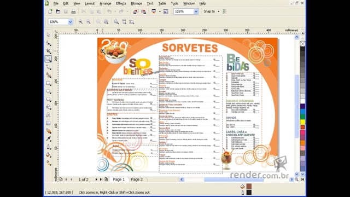Viewport: 350px width, 197px height.
Task: Click the horizontal scrollbar thumb
Action: (x=234, y=179)
